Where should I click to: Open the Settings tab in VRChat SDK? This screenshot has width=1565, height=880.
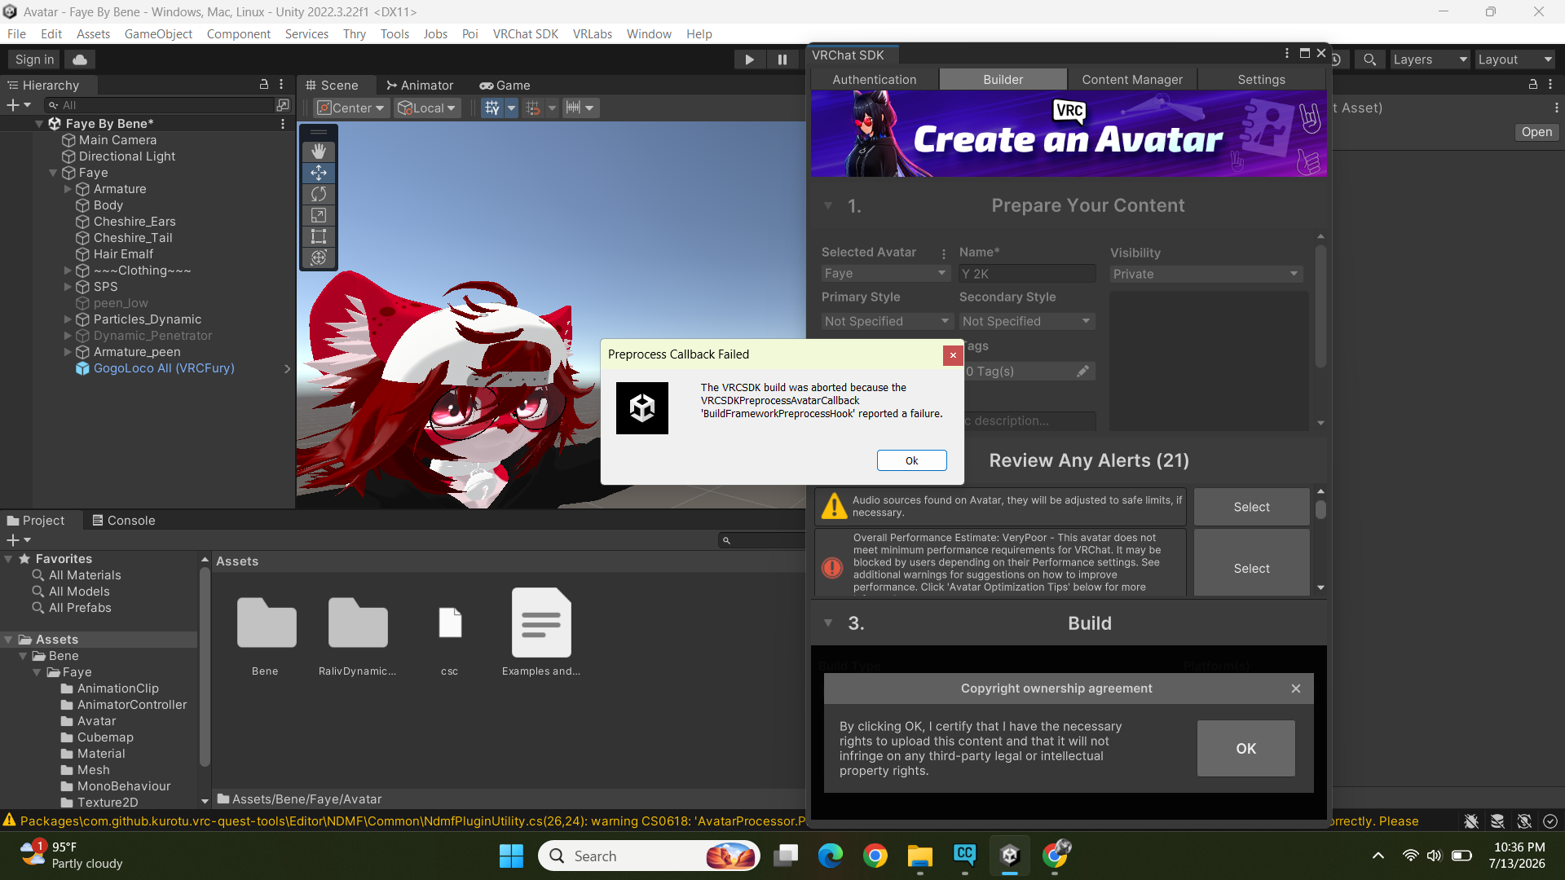(x=1261, y=79)
